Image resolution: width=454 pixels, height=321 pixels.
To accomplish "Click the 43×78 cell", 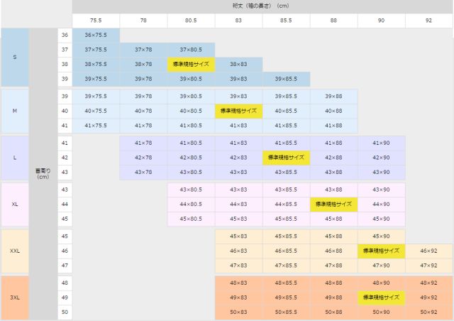I will pyautogui.click(x=143, y=173).
